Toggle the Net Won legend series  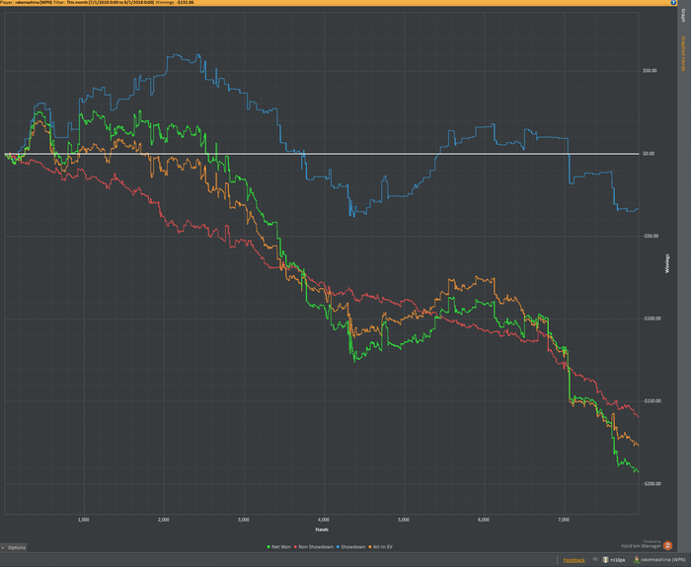pyautogui.click(x=279, y=546)
